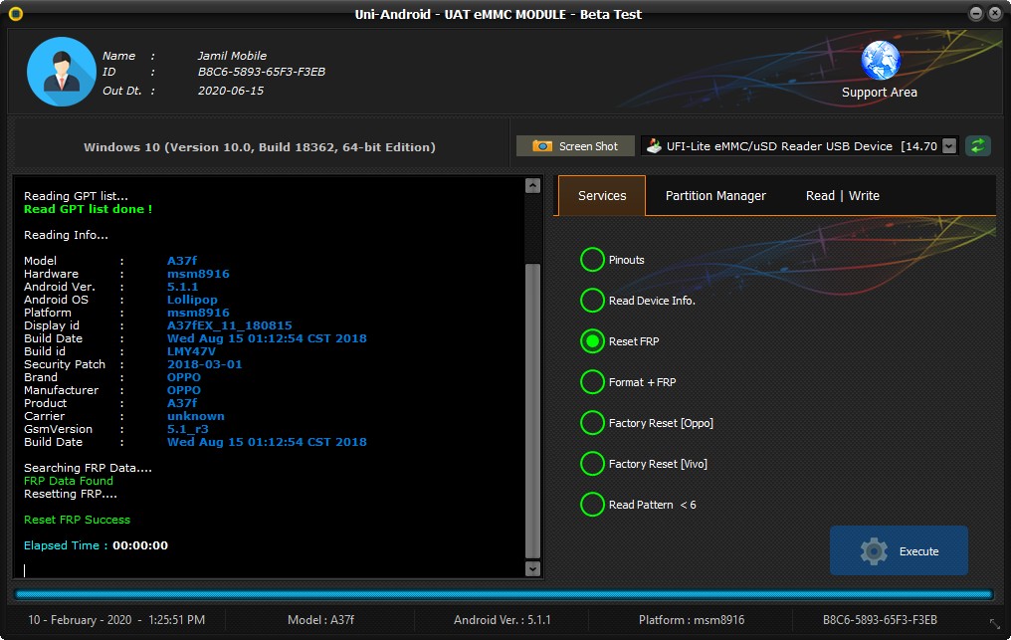This screenshot has height=640, width=1011.
Task: Click the log scrollbar down arrow
Action: [x=532, y=568]
